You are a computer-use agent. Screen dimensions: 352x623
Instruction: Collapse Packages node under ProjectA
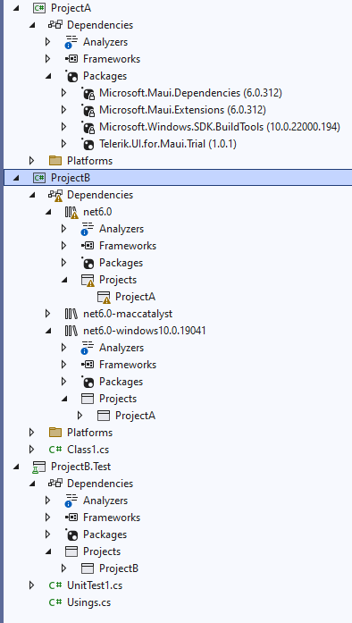click(48, 76)
